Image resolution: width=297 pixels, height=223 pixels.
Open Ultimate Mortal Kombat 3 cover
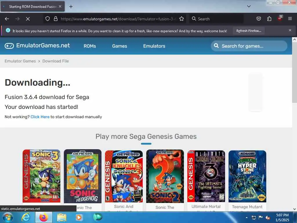point(206,176)
